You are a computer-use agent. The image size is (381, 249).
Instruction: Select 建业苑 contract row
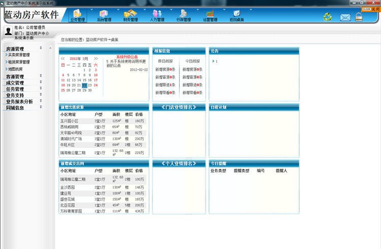[x=103, y=193]
